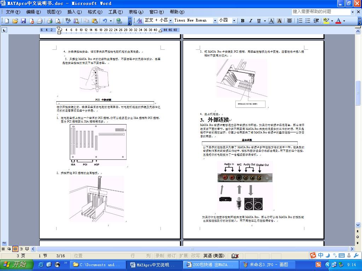Toggle underline formatting
The width and height of the screenshot is (362, 271).
(x=259, y=21)
